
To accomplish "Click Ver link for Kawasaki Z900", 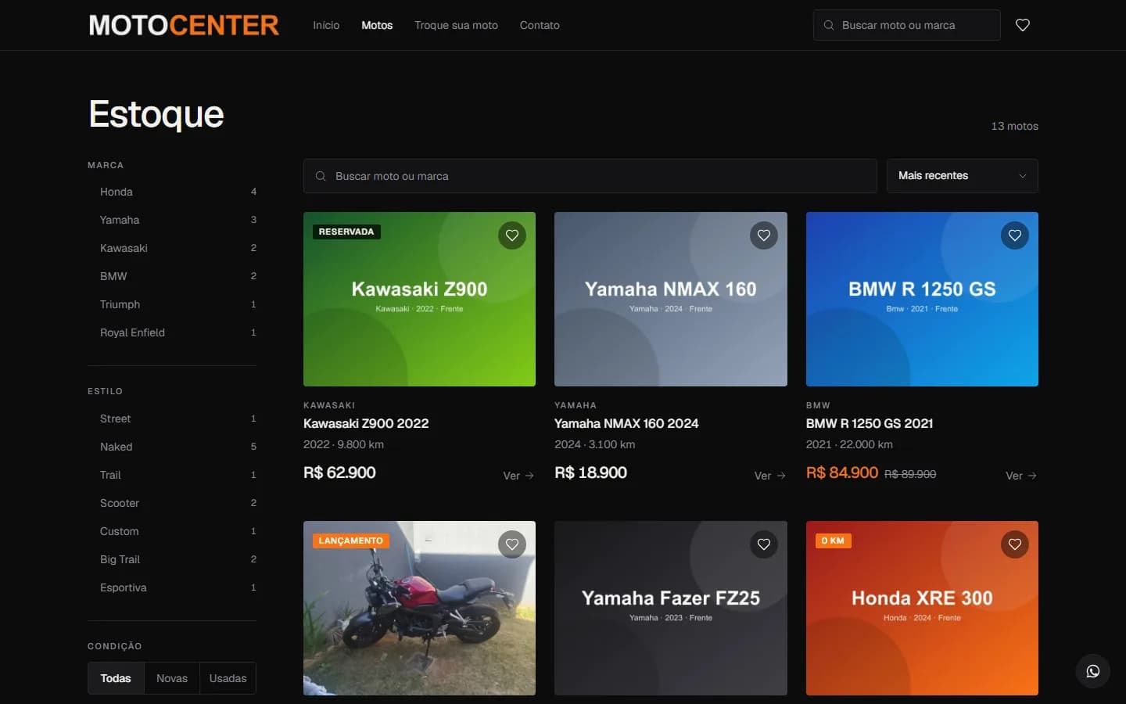I will 519,476.
